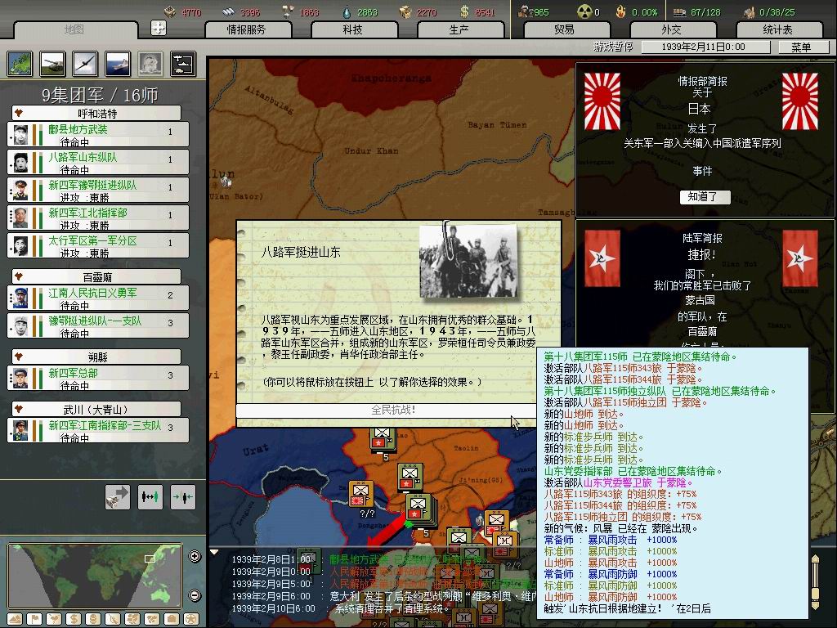Click the world map overview icon
The image size is (837, 628).
[x=20, y=63]
